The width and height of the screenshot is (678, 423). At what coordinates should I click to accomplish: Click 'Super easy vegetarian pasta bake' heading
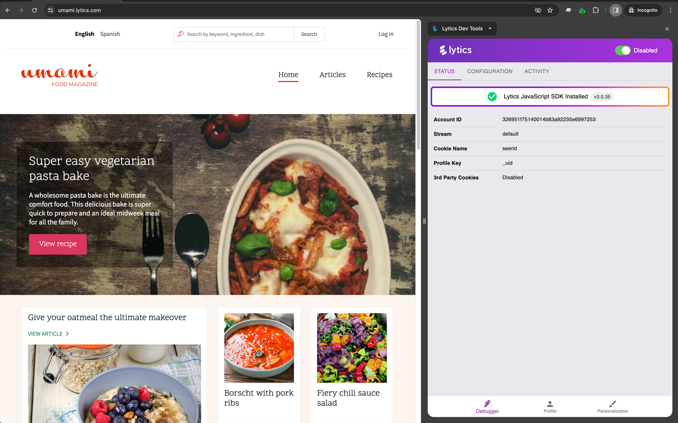(92, 168)
